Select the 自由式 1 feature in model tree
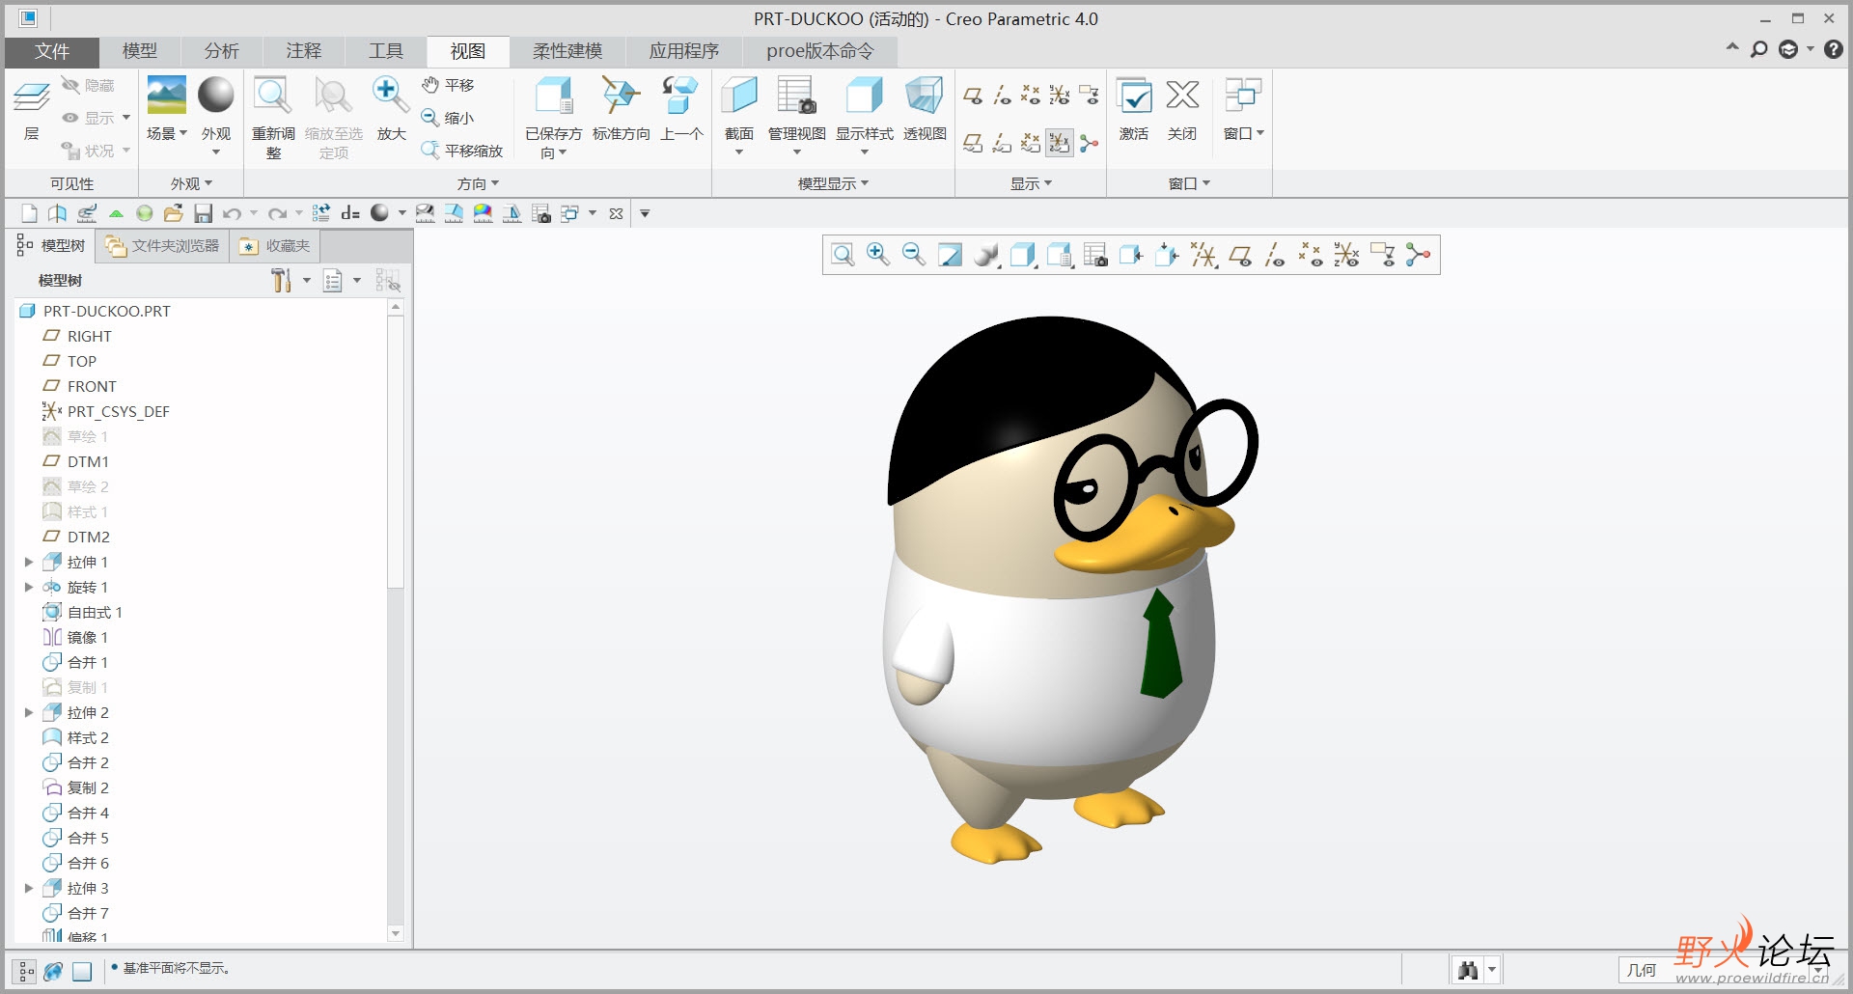Image resolution: width=1853 pixels, height=994 pixels. [83, 612]
